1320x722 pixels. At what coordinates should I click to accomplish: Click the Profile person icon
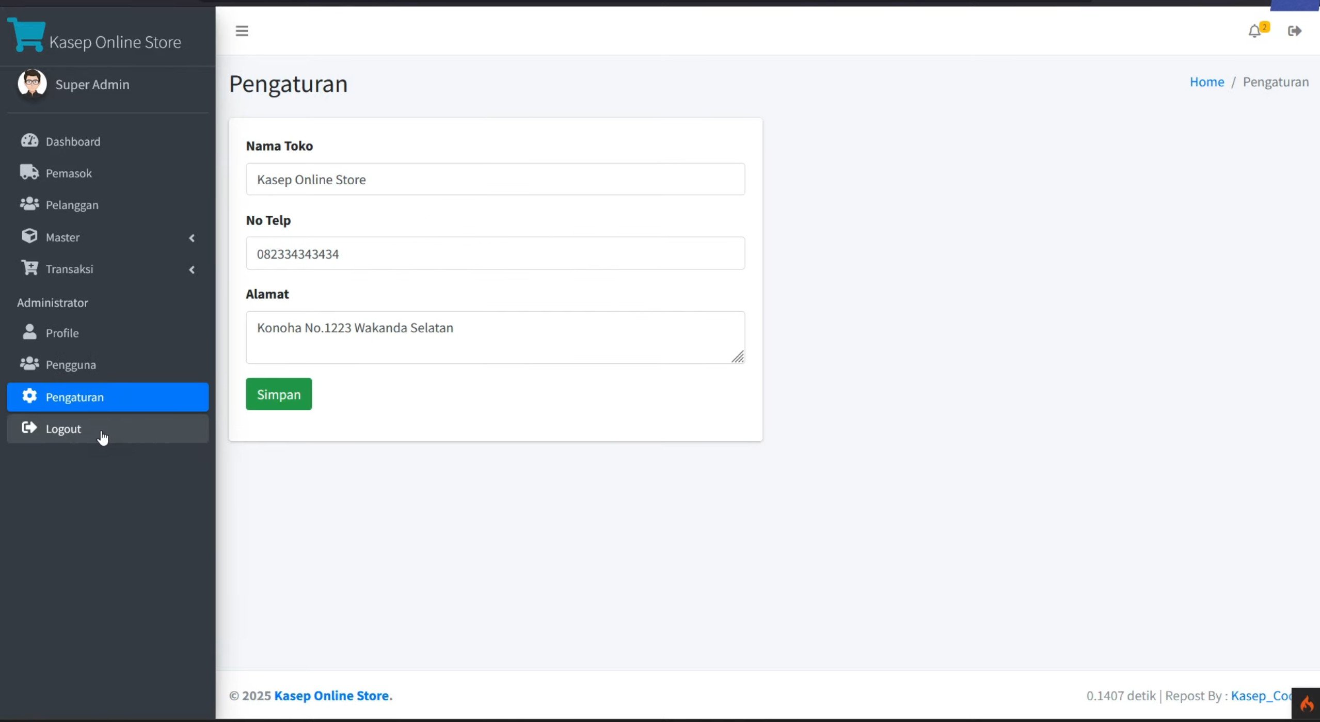tap(29, 332)
